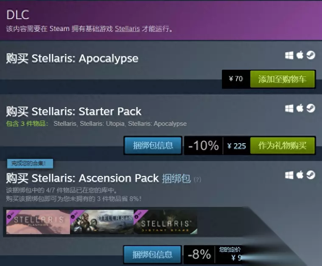Open bundle info for Ascension Pack
322x266 pixels.
pyautogui.click(x=152, y=255)
